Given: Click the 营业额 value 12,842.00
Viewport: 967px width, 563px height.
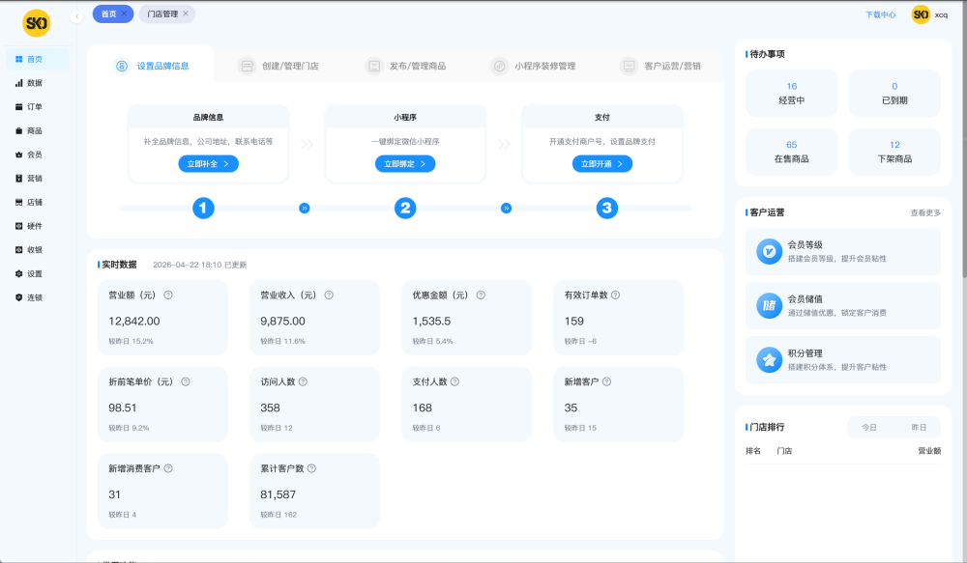Looking at the screenshot, I should coord(133,322).
